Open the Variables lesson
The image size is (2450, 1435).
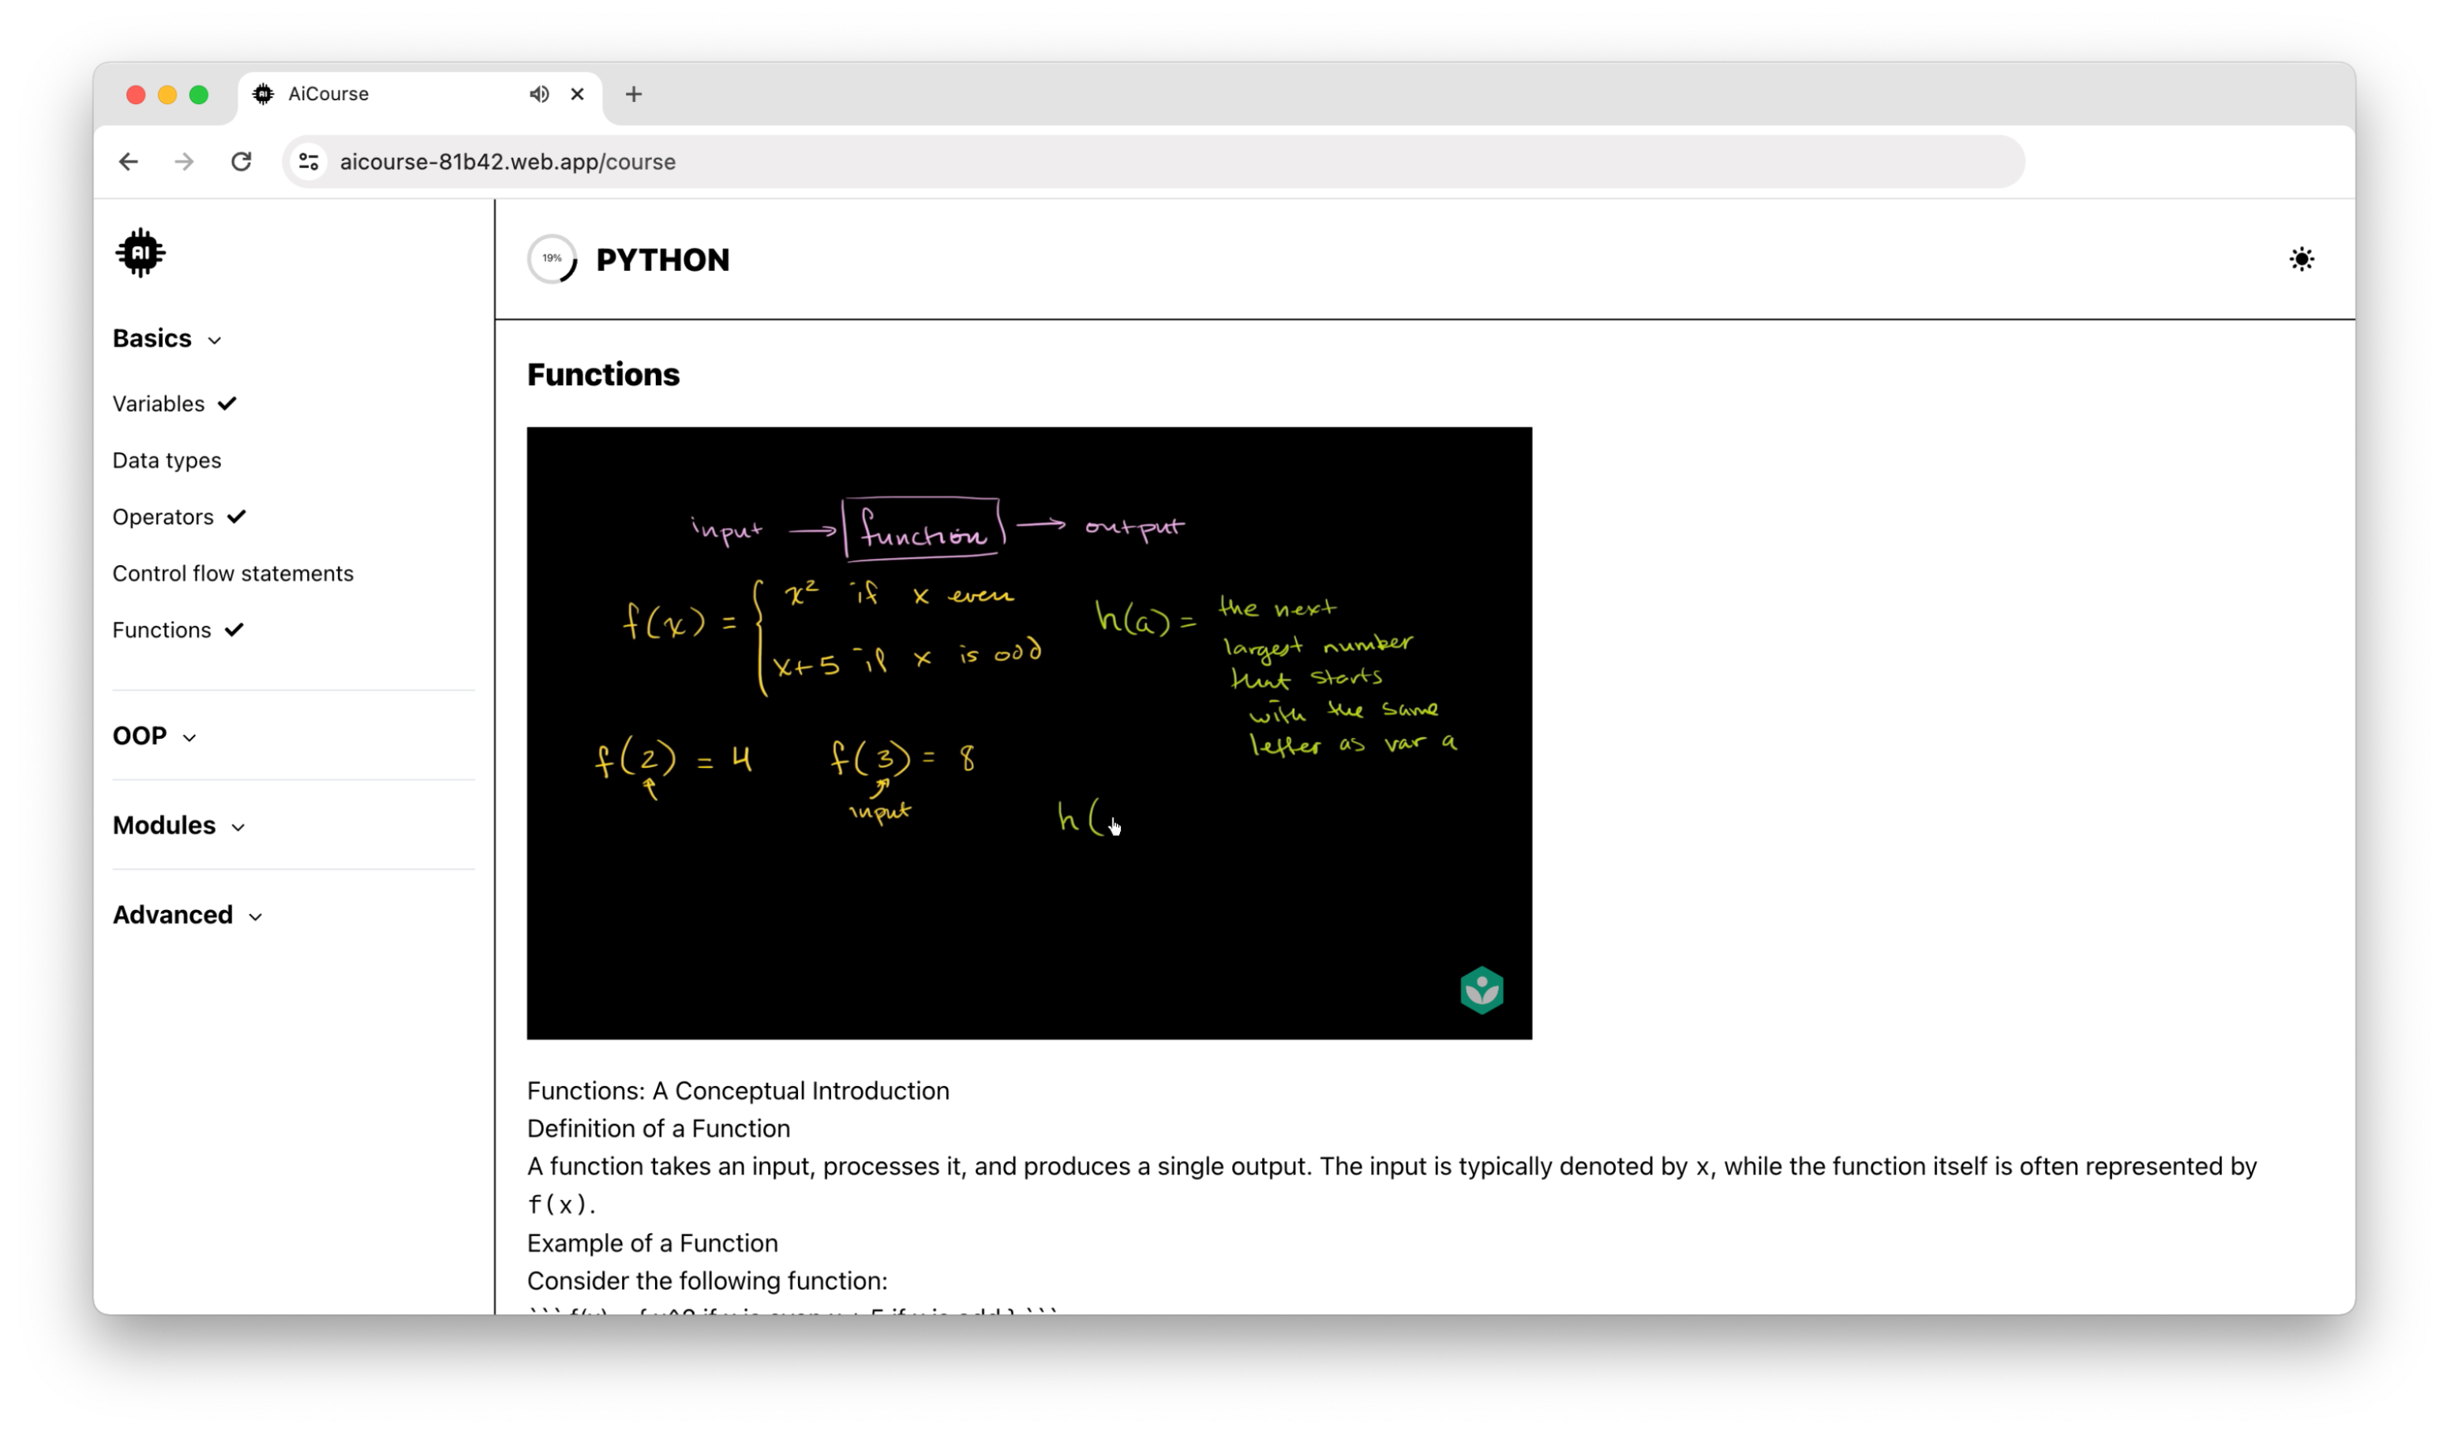coord(159,403)
